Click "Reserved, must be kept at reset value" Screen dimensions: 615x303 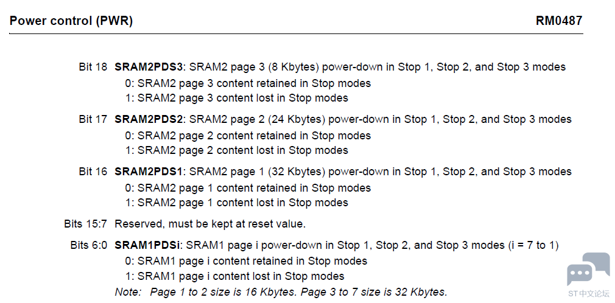coord(210,224)
